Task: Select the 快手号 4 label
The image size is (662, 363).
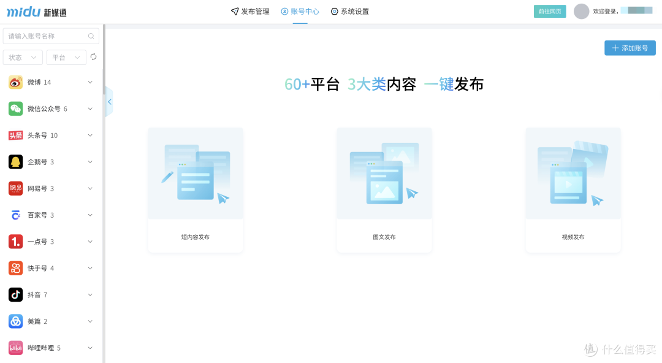Action: (x=41, y=269)
